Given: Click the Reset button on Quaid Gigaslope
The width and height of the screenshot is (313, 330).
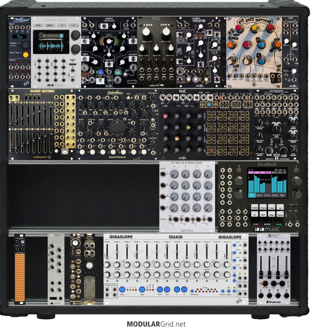Looking at the screenshot, I should (229, 291).
